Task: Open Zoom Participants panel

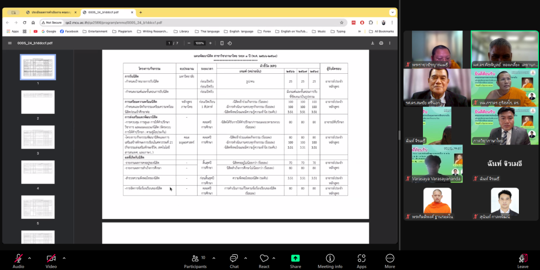Action: tap(195, 261)
